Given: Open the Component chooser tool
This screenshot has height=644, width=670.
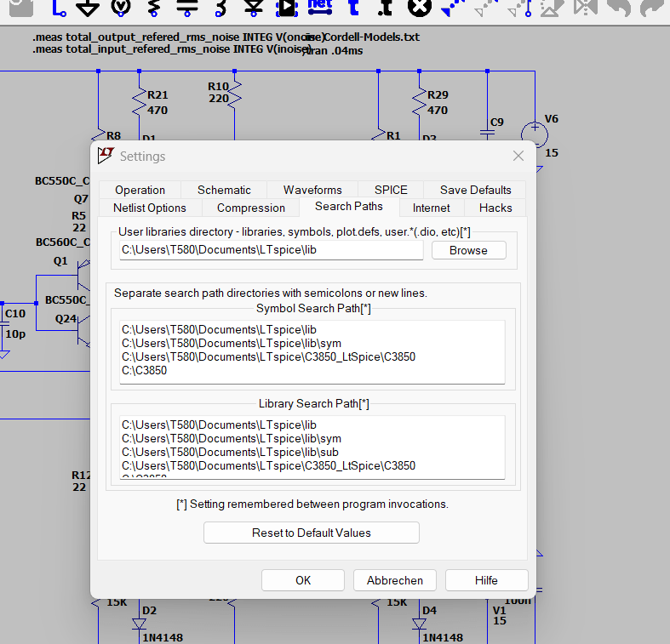Looking at the screenshot, I should (x=287, y=8).
